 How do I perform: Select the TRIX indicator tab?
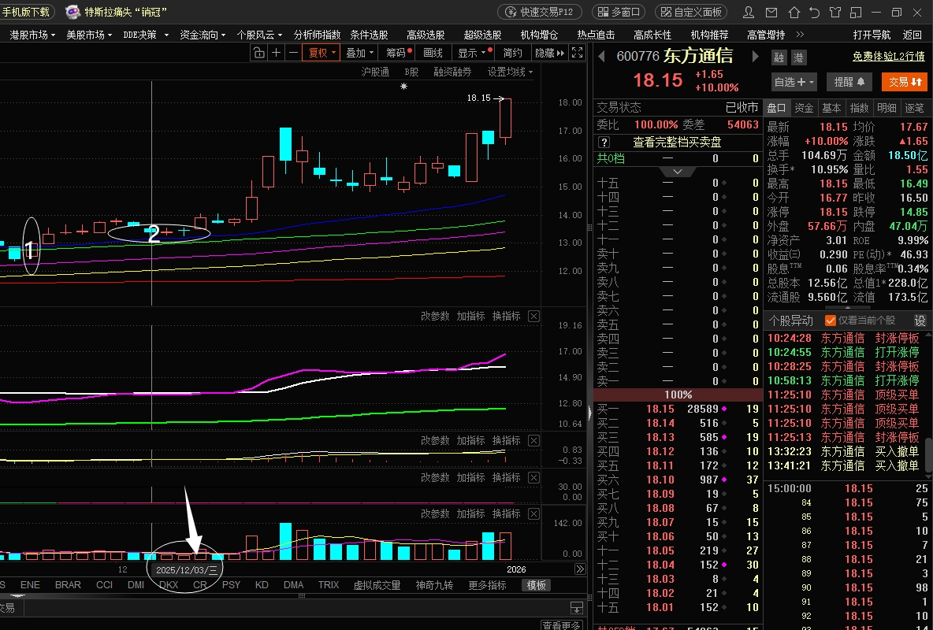329,585
